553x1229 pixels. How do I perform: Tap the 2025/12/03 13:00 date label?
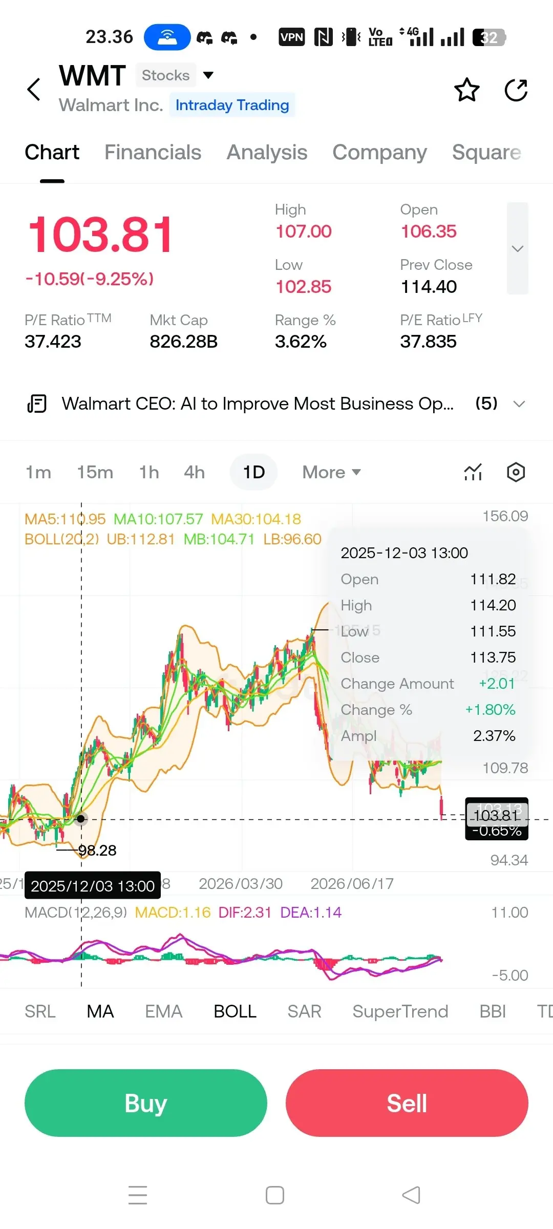coord(93,885)
